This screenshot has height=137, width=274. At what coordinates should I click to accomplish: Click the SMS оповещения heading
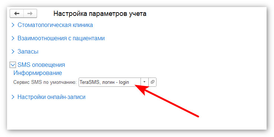(x=41, y=65)
